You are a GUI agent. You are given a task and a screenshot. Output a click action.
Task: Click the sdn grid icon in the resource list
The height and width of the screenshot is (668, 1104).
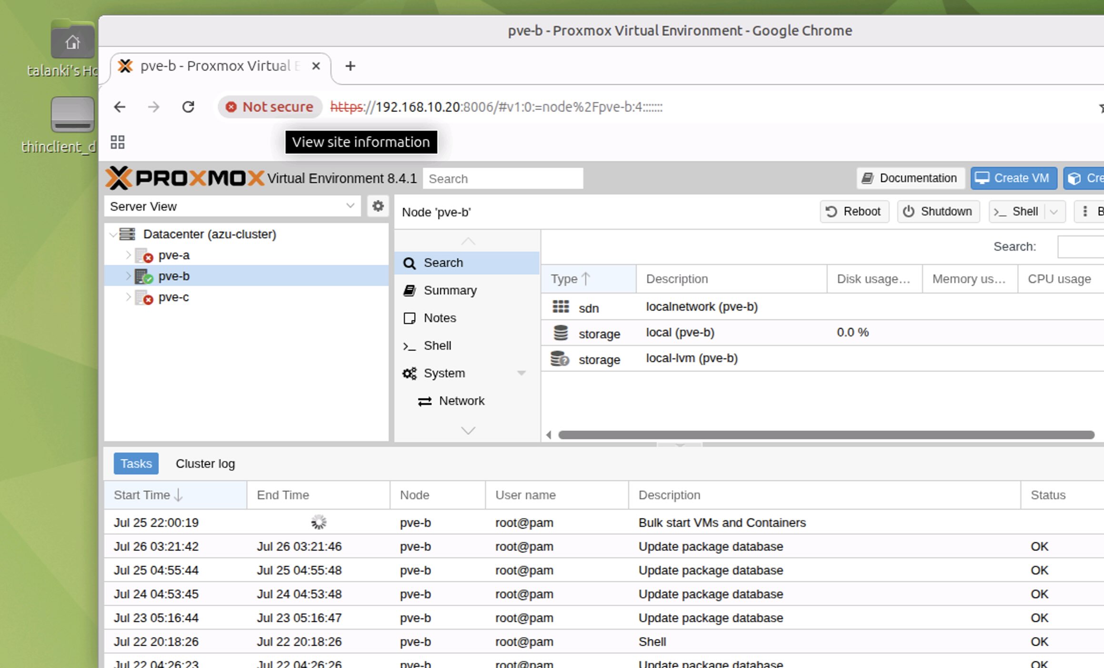tap(561, 307)
